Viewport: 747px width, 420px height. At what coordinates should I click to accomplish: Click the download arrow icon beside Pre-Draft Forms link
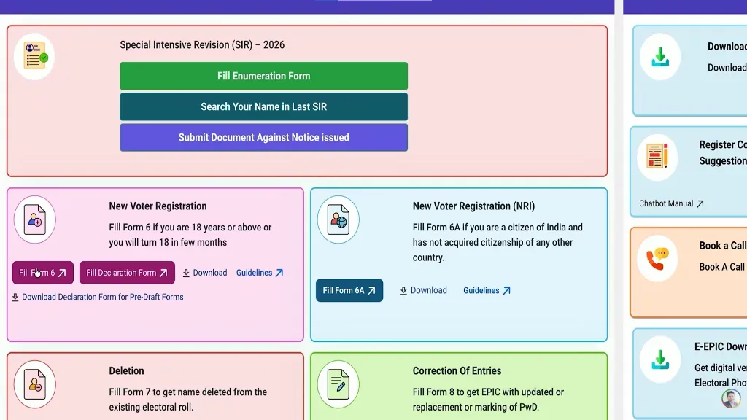click(15, 297)
